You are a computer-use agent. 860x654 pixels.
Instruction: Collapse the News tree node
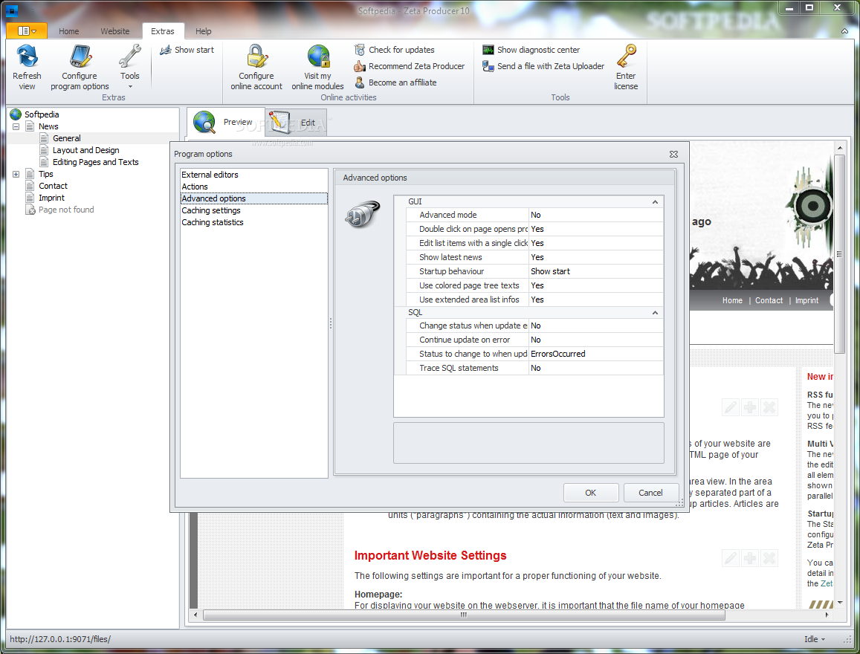point(16,126)
